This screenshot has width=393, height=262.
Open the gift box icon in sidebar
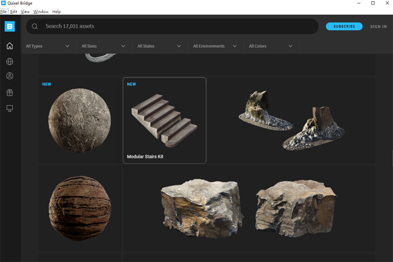[9, 92]
